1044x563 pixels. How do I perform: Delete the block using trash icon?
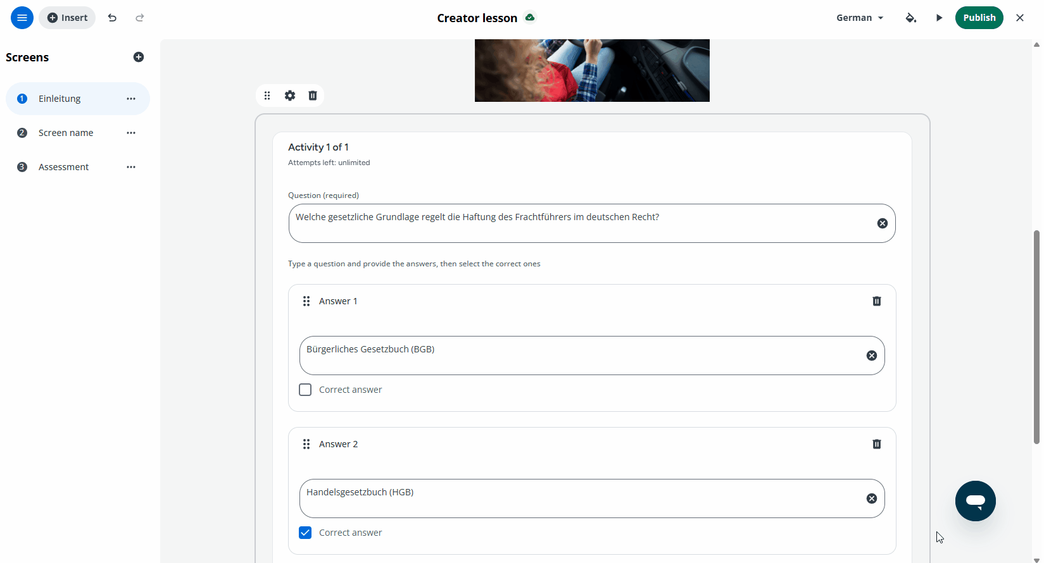pos(313,96)
